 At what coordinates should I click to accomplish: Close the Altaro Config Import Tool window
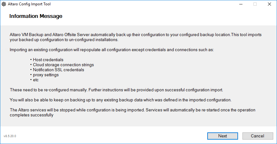269,4
